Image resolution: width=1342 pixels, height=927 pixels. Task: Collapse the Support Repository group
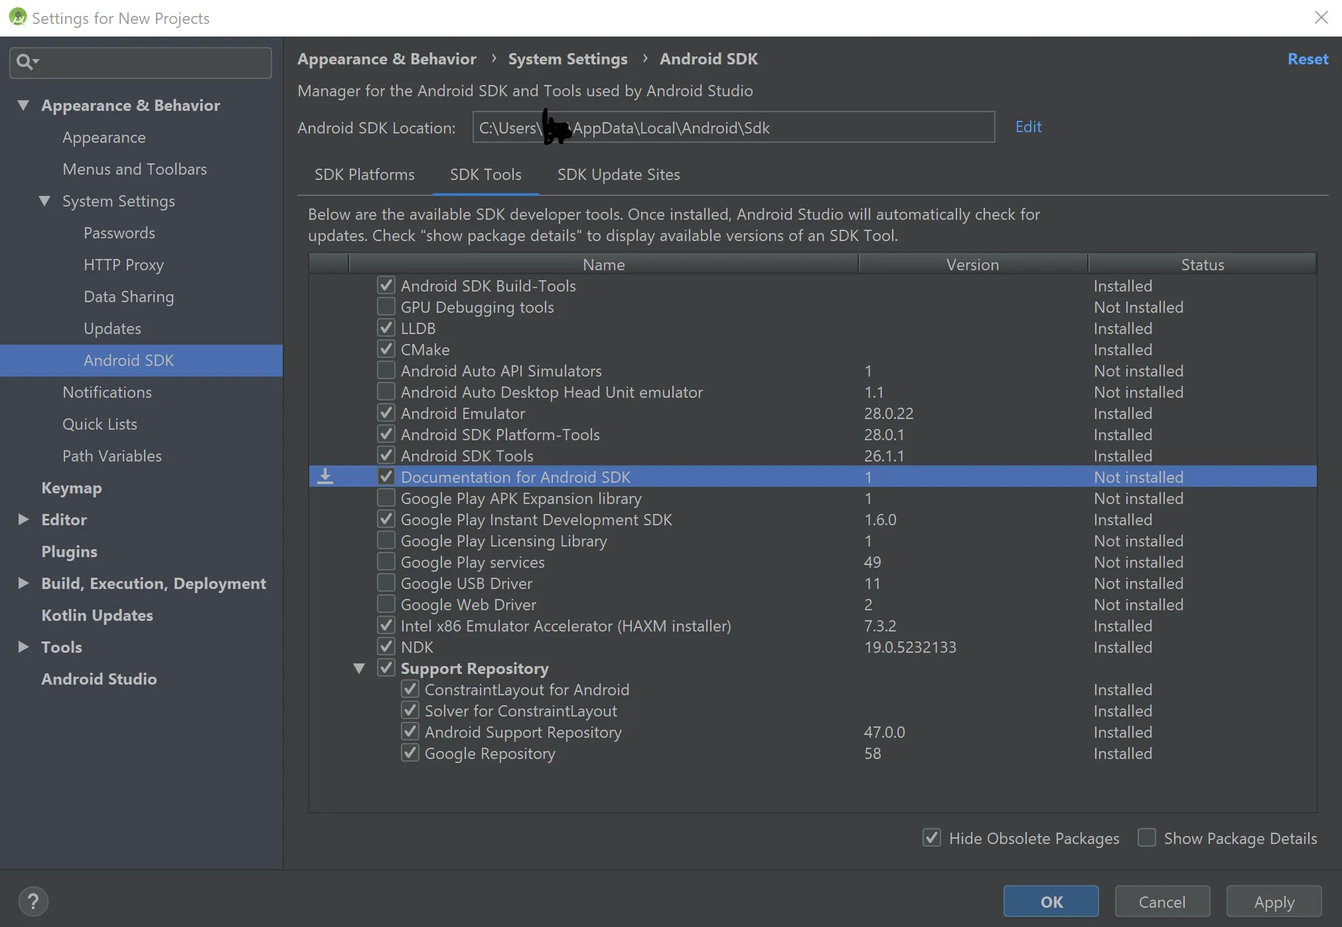tap(359, 668)
